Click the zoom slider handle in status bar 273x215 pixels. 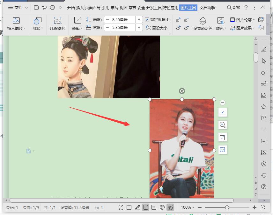(x=227, y=207)
